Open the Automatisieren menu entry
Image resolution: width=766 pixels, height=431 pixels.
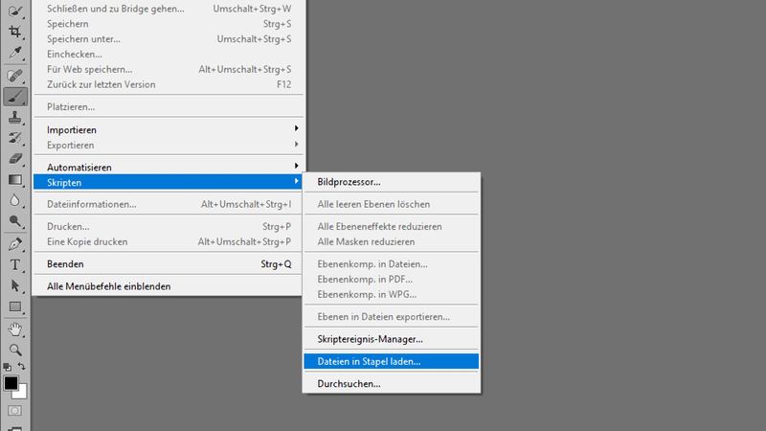point(169,167)
